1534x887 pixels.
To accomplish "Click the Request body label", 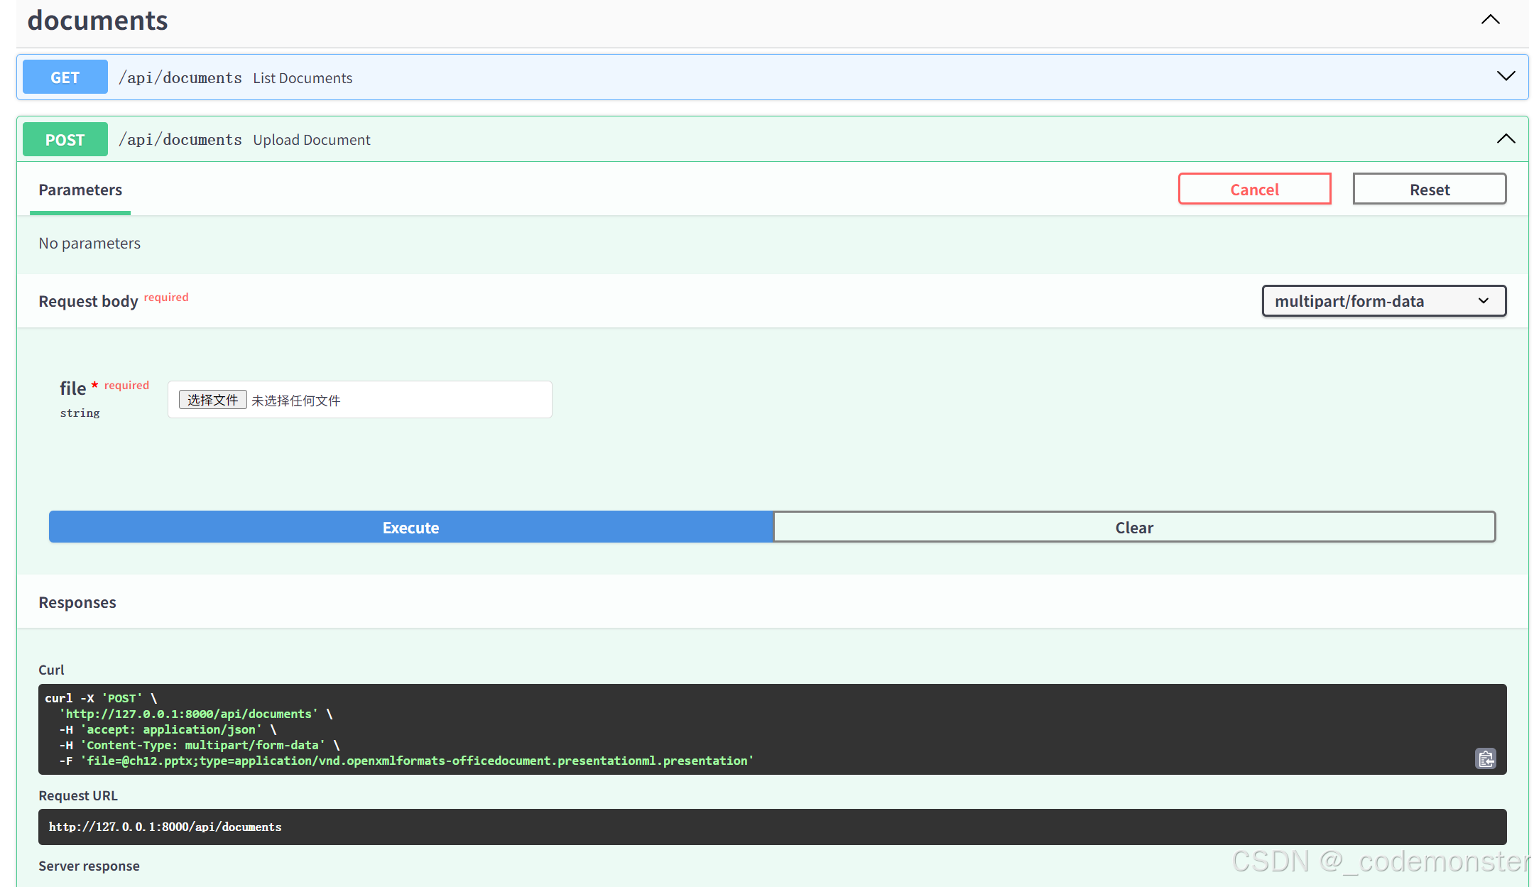I will click(x=88, y=301).
